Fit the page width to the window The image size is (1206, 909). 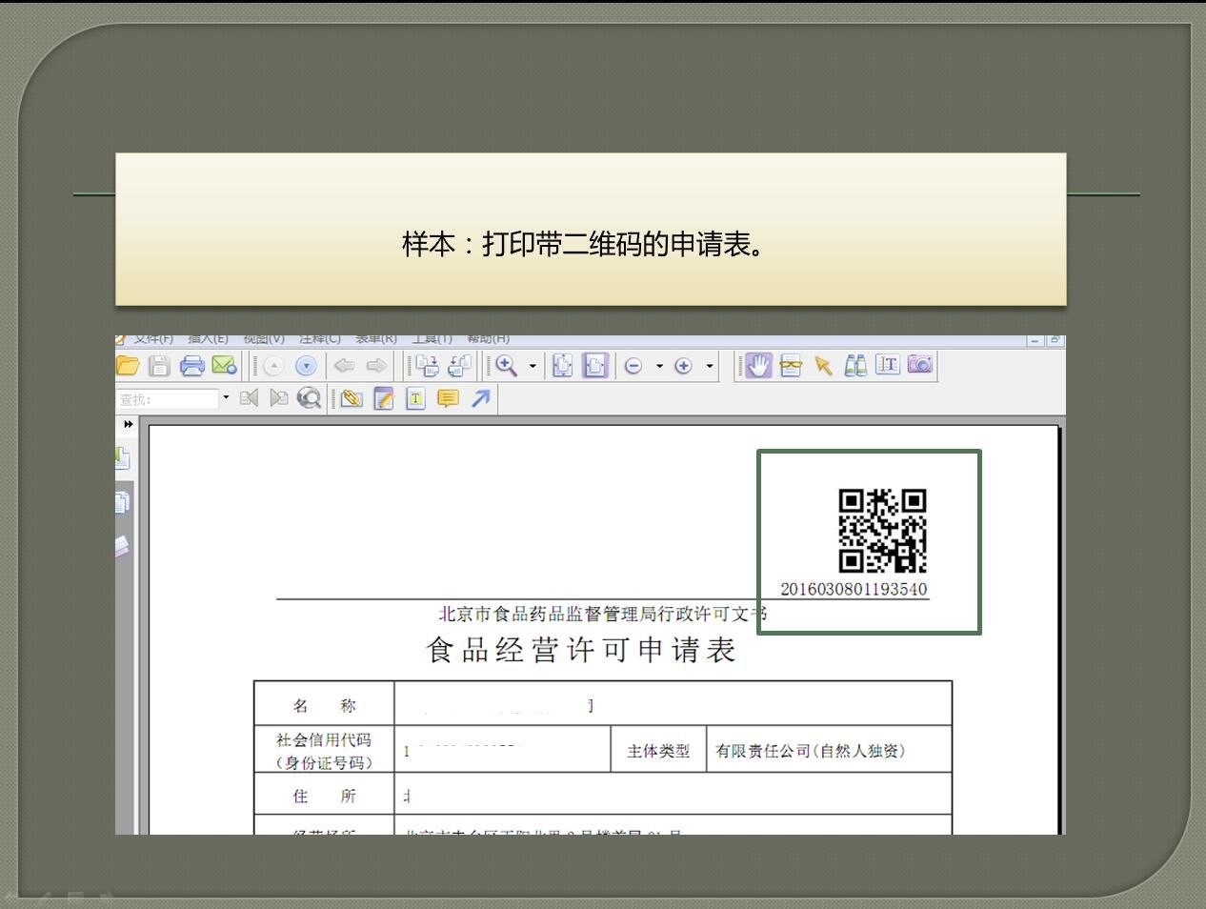pos(595,366)
